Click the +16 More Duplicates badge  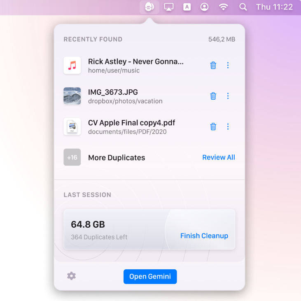tap(72, 157)
